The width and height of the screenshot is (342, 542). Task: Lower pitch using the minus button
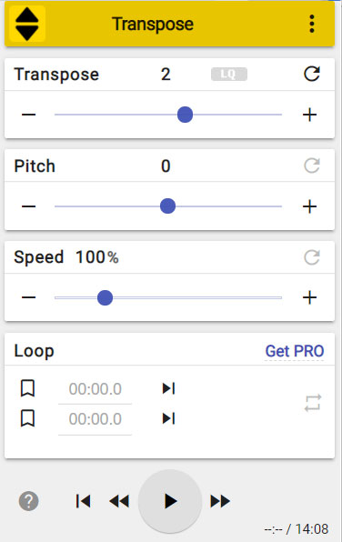29,206
